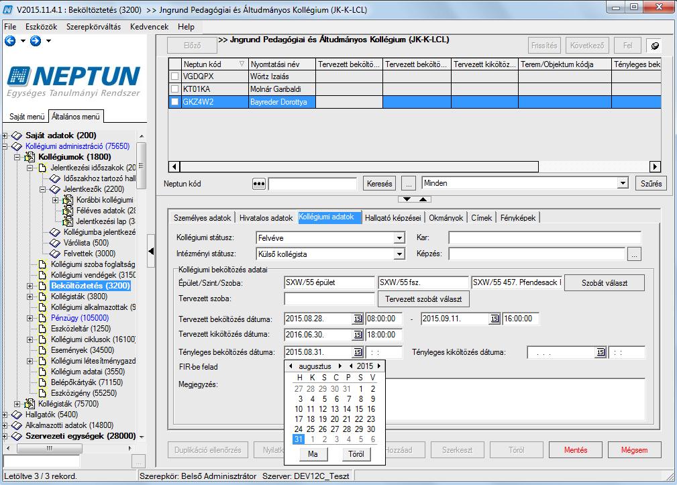Click the Neptun app icon in title bar

(x=8, y=9)
